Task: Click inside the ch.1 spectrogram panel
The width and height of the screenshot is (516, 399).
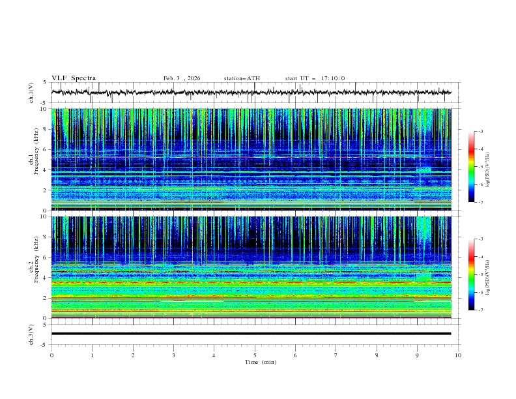Action: 251,159
